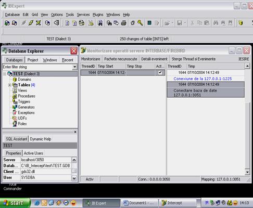The width and height of the screenshot is (253, 208).
Task: Close the SQL Assistant pane with small x
Action: [x=75, y=132]
